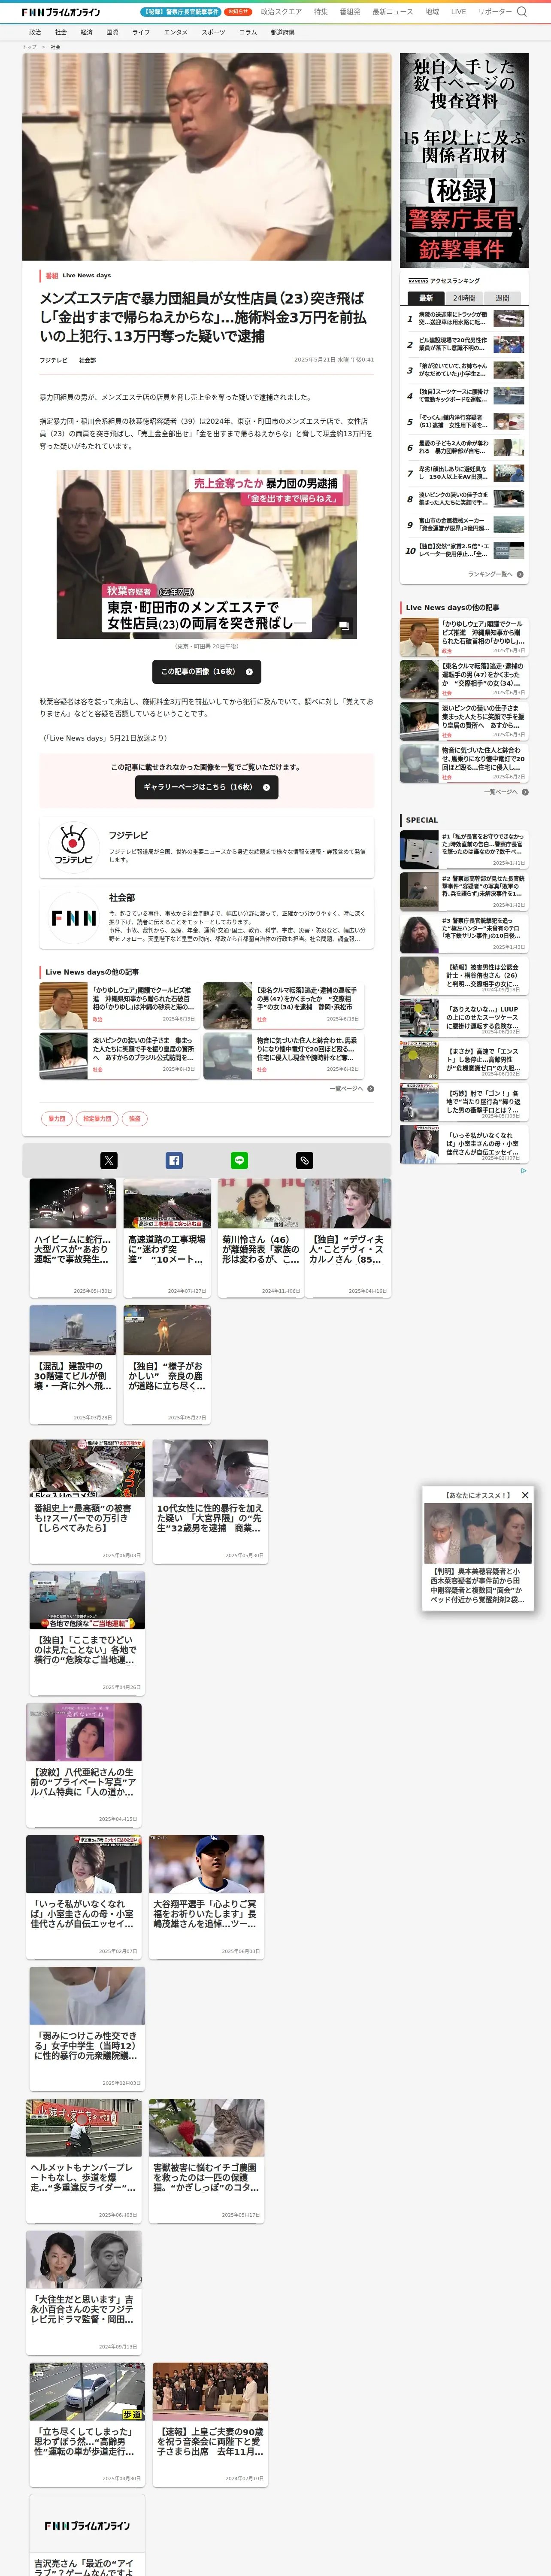The height and width of the screenshot is (2576, 551).
Task: Open sidebar article about かりゆしウェア閣議
Action: tap(463, 637)
